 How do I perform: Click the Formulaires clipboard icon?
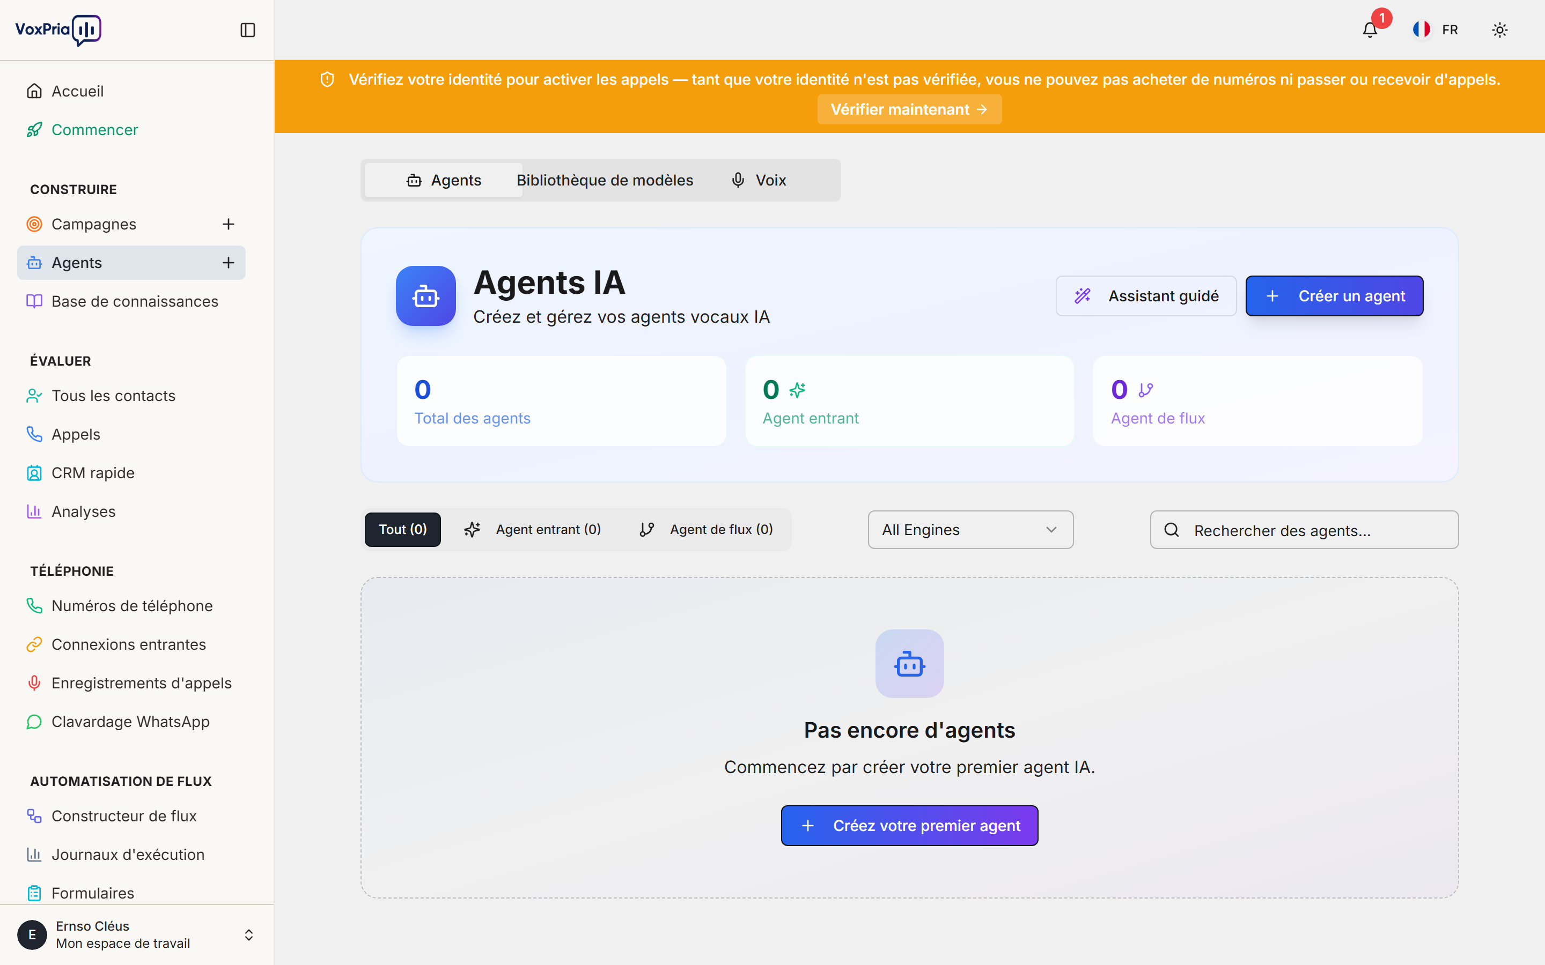point(34,893)
